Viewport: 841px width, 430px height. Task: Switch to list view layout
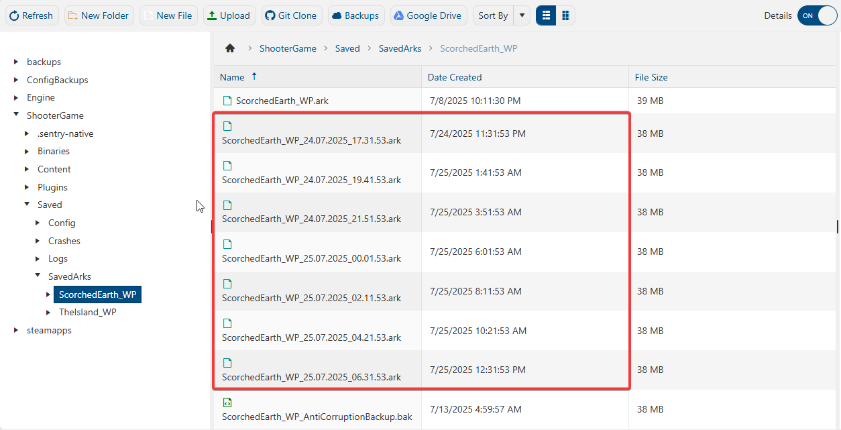545,15
